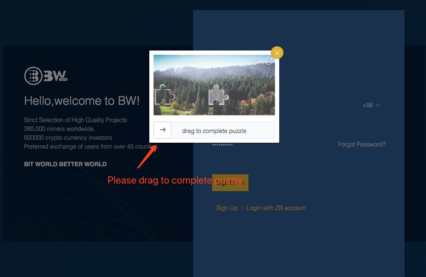
Task: Follow the Sign Up link
Action: (227, 208)
